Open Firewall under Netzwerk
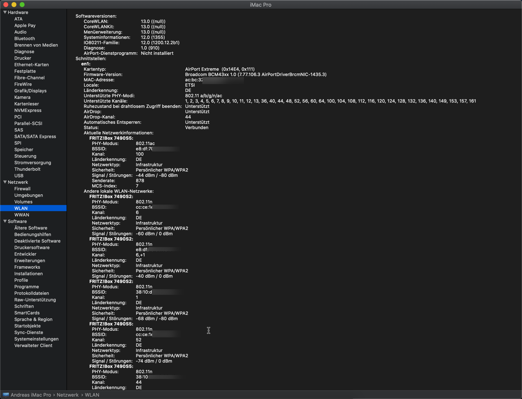Screen dimensions: 522x399 22,189
